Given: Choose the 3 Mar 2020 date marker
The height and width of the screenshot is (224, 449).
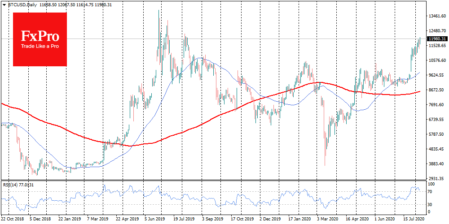Looking at the screenshot, I should [327, 220].
